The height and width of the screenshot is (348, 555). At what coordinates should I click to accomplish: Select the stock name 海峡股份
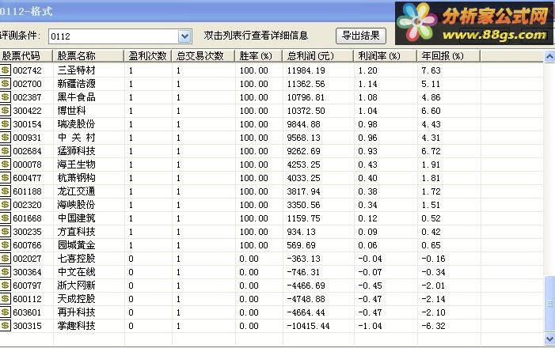click(77, 204)
